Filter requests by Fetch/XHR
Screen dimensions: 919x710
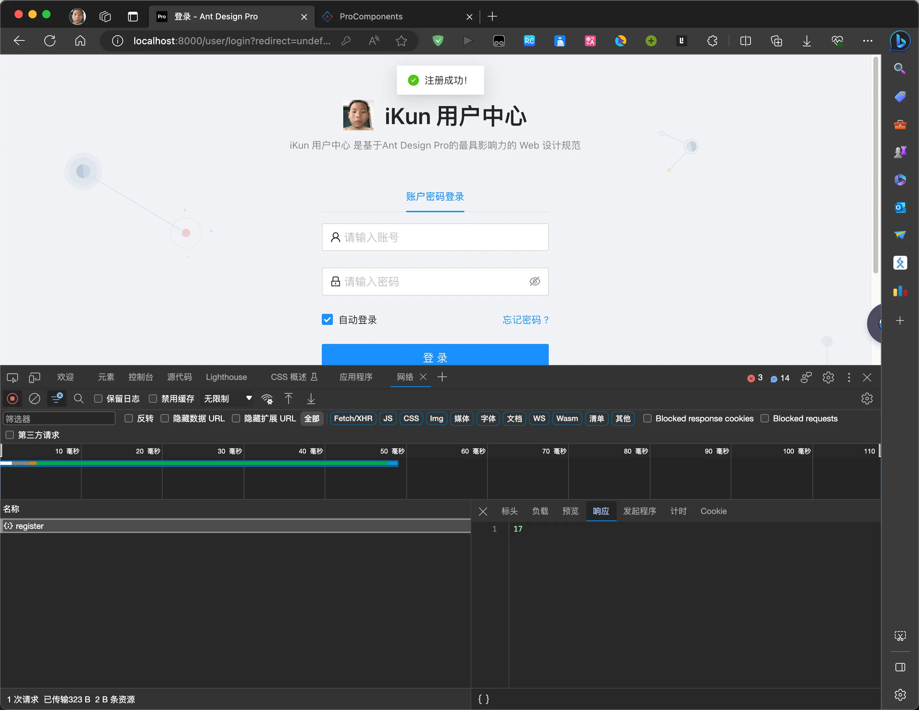coord(353,418)
